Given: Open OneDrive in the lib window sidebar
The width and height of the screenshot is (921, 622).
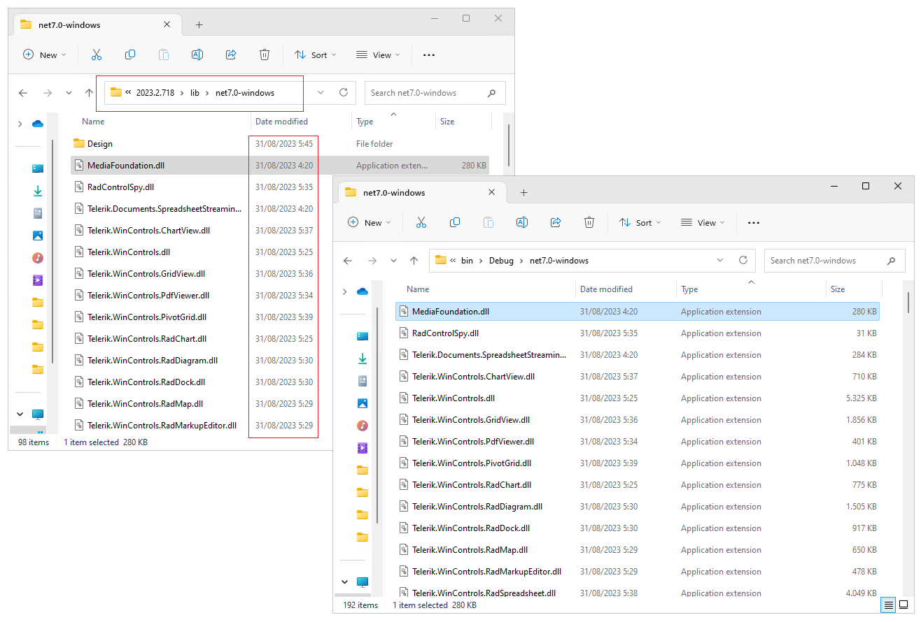Looking at the screenshot, I should point(38,124).
